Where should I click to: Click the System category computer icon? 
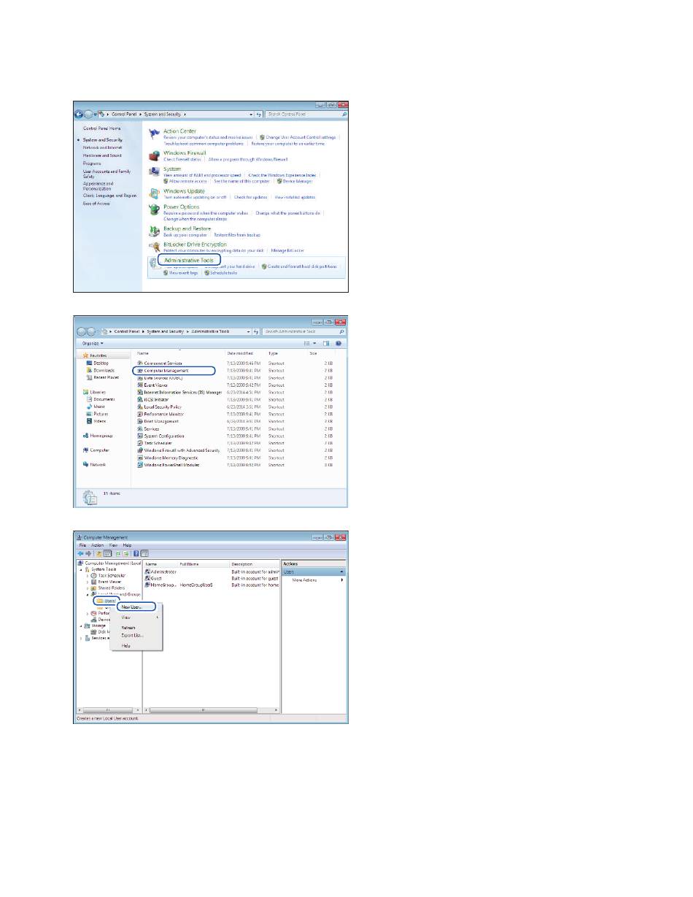point(154,172)
